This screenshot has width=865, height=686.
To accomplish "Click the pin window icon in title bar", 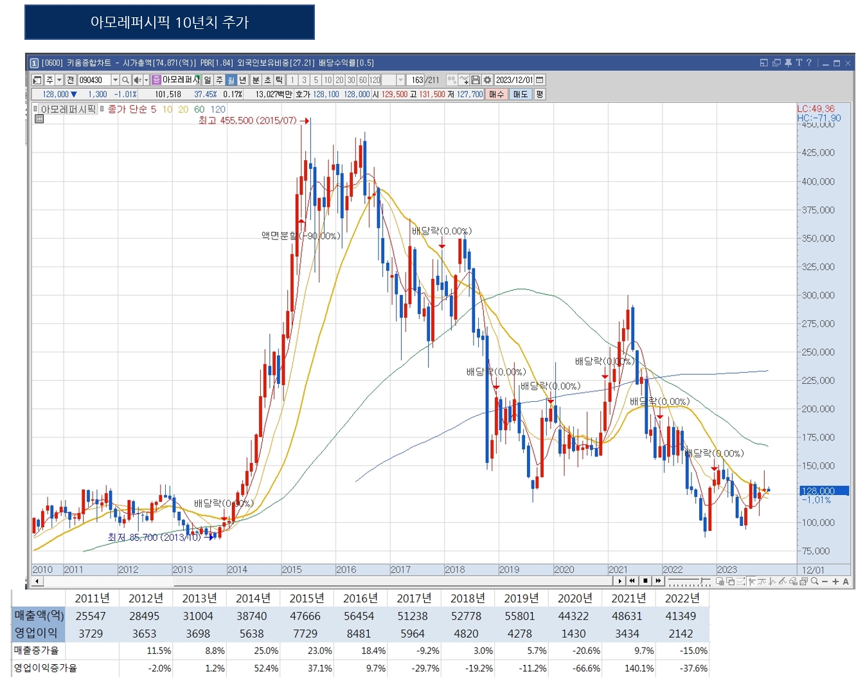I will 788,63.
